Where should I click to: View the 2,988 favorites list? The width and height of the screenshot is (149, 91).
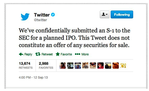click(x=46, y=66)
